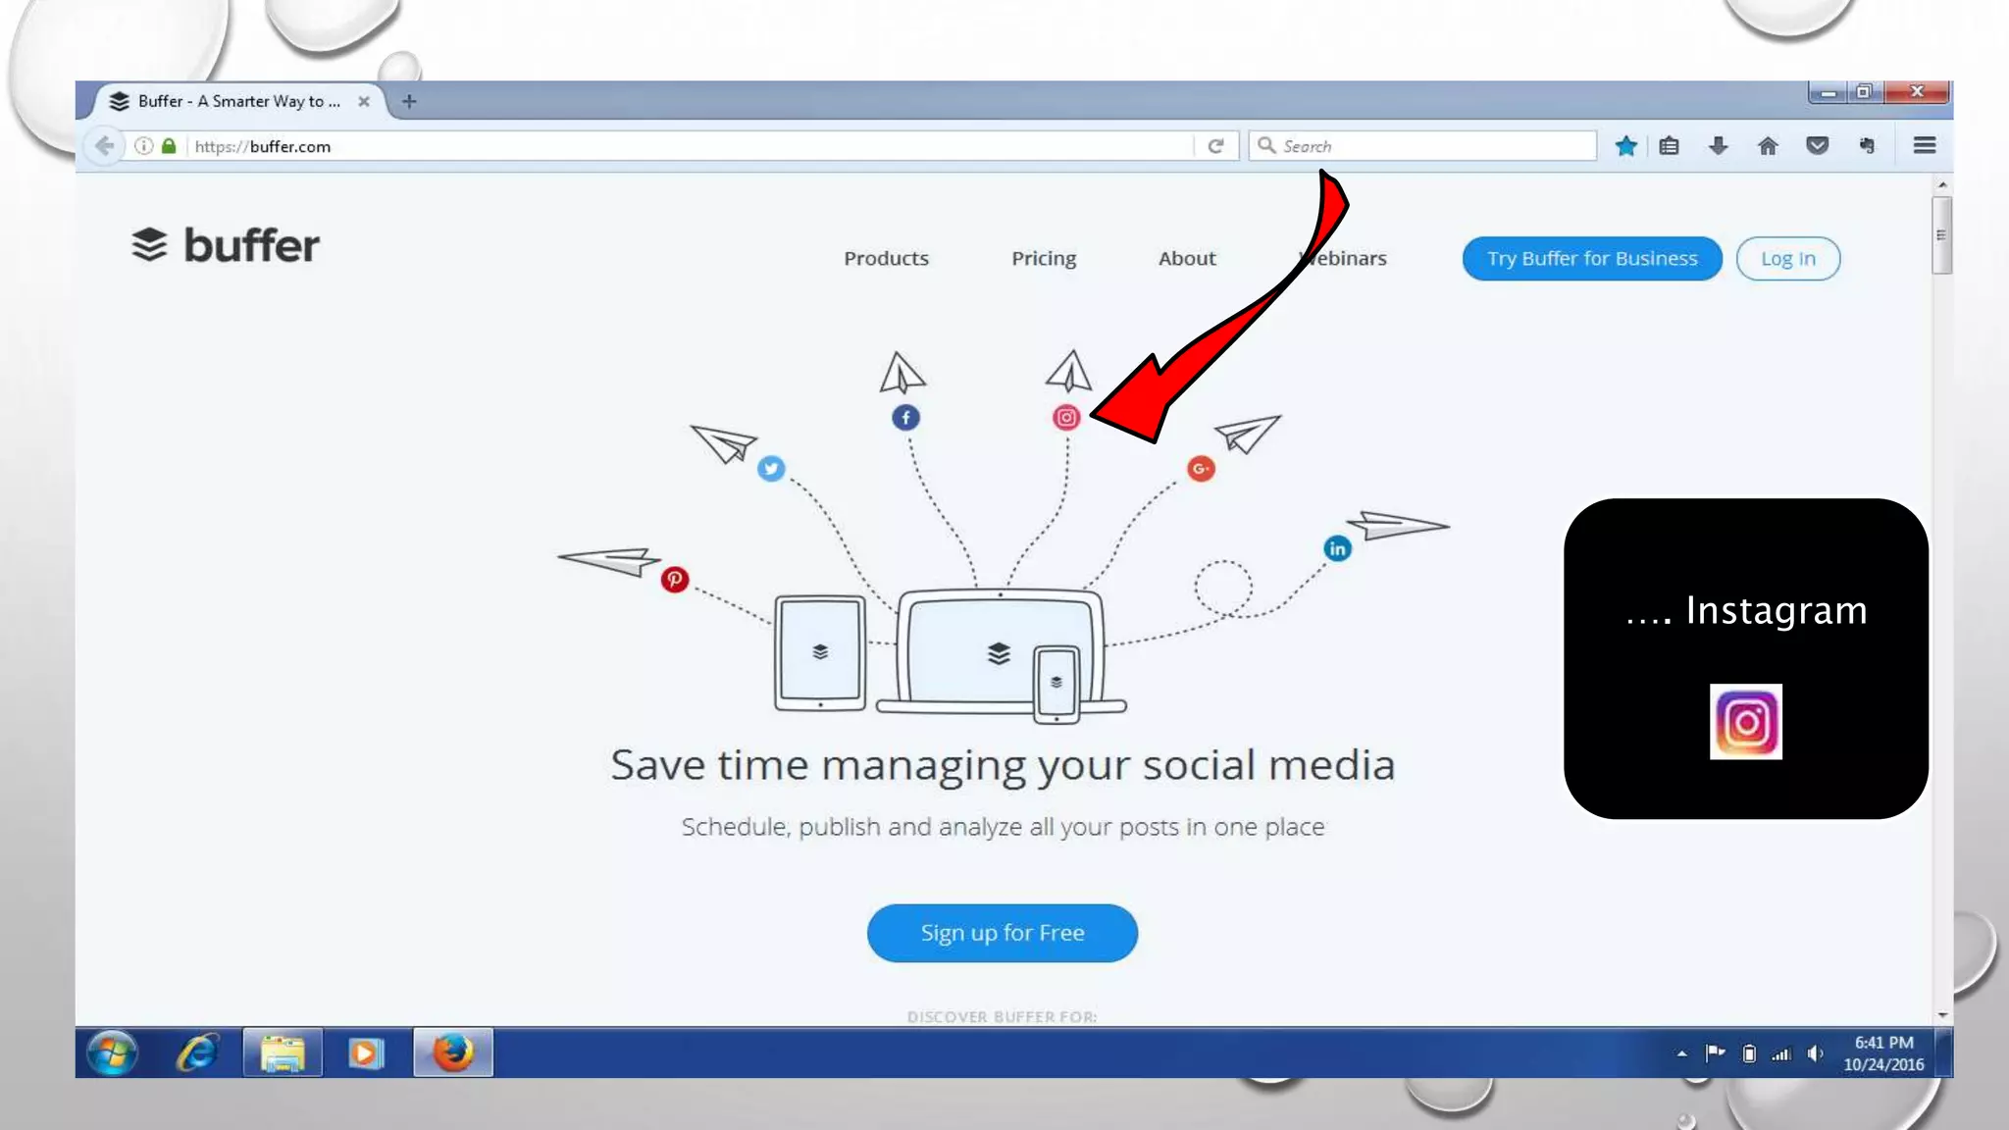The width and height of the screenshot is (2009, 1130).
Task: Reload the page with refresh icon
Action: (1215, 146)
